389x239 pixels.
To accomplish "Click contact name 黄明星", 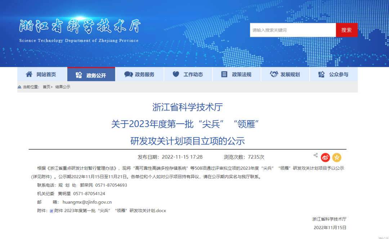I will [64, 193].
